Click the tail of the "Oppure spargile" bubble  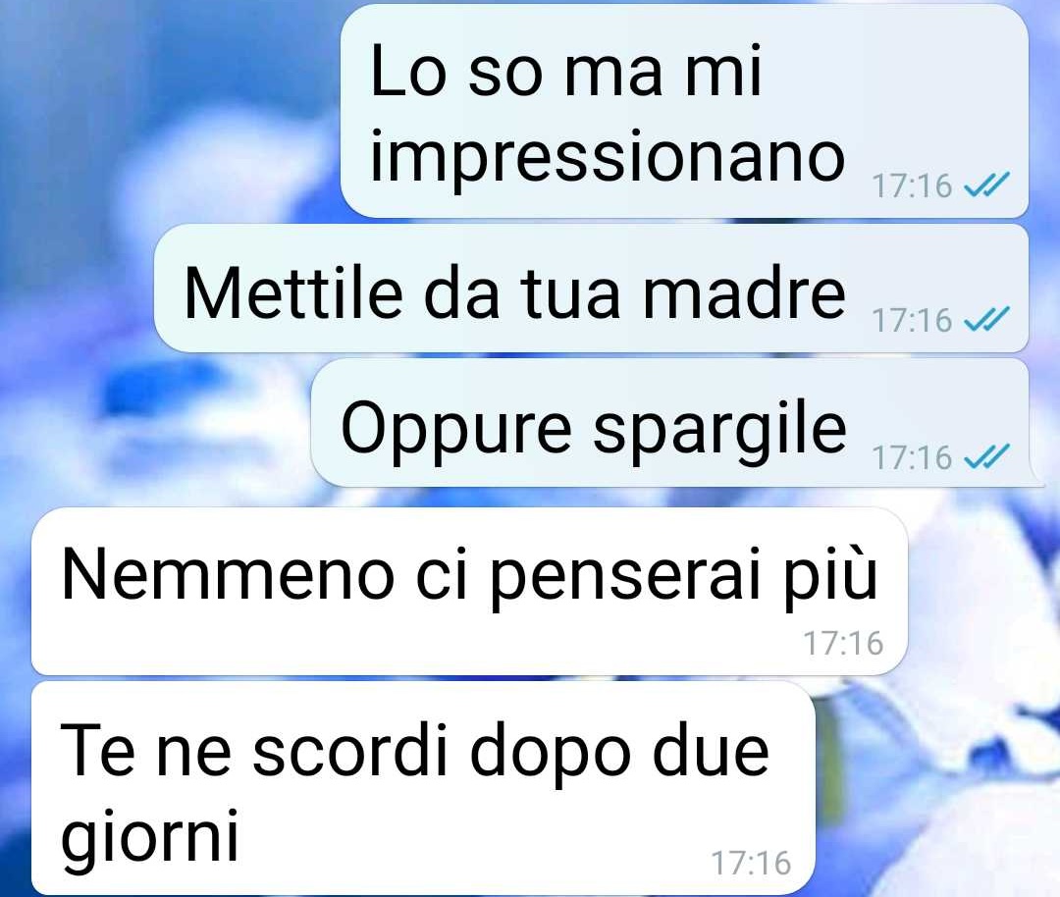(x=1036, y=479)
